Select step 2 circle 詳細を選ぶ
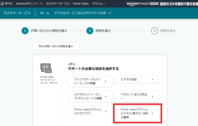198x126 pixels. 90,31
